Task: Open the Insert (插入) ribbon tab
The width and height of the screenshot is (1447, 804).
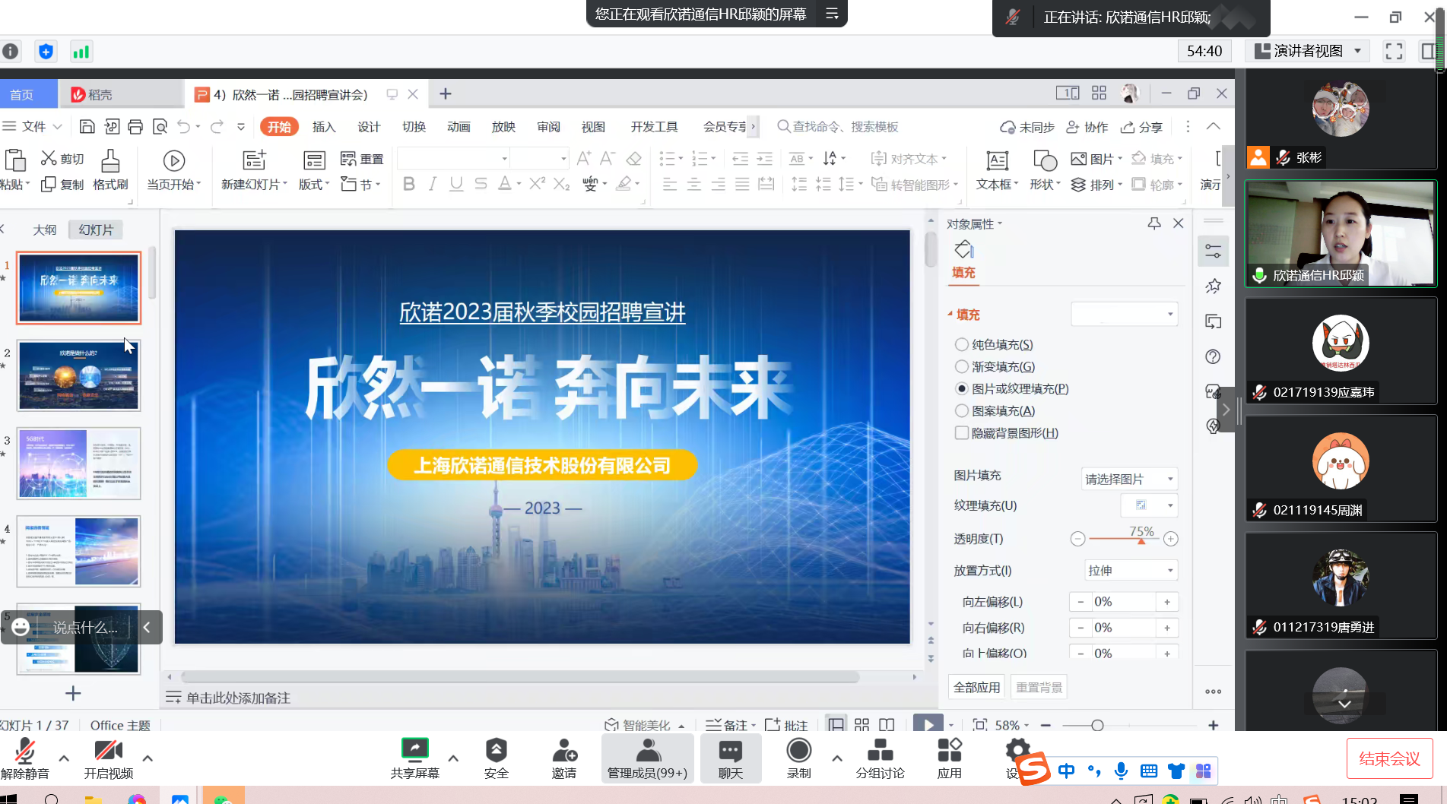Action: coord(324,126)
